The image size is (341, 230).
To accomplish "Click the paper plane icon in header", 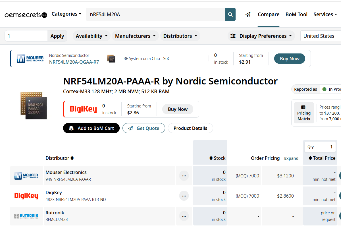I will coord(248,14).
